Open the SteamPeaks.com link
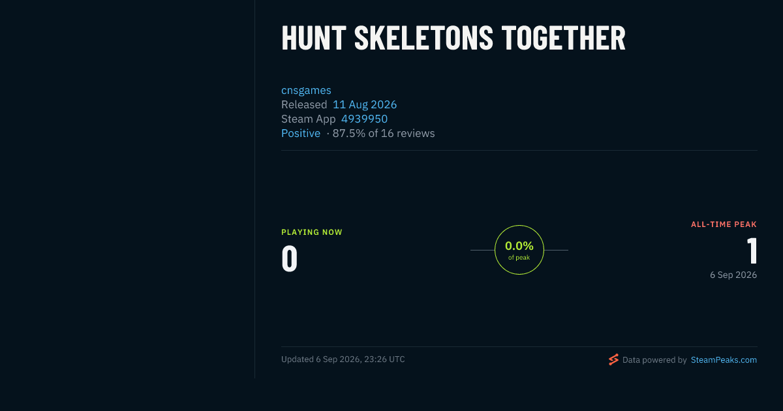 [x=724, y=359]
